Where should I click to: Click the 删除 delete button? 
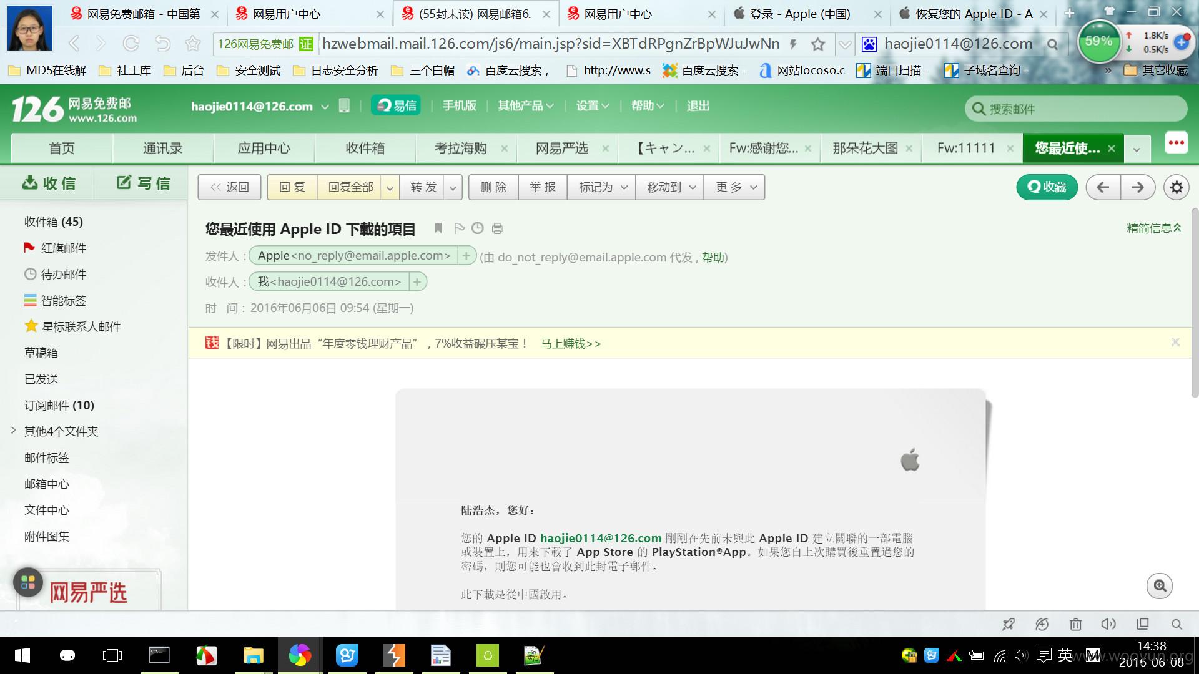click(493, 187)
